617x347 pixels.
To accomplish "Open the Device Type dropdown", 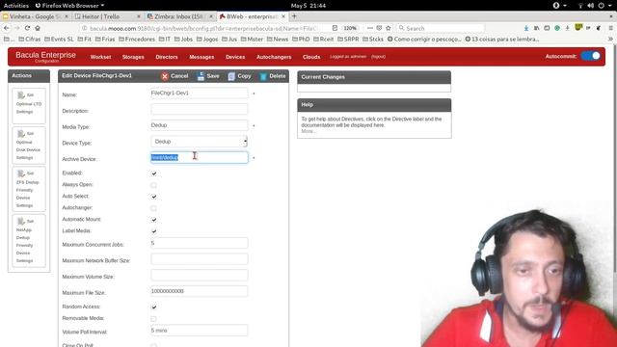I will 200,142.
